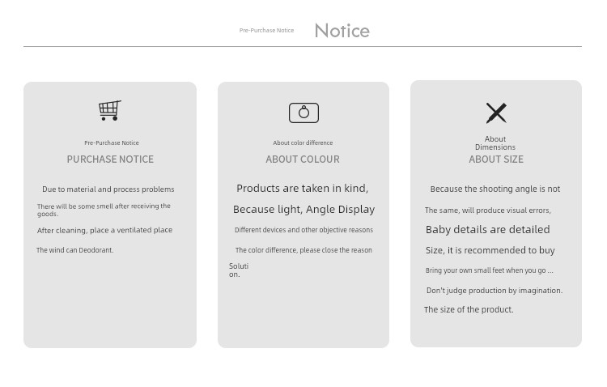The height and width of the screenshot is (387, 607).
Task: Click 'Don't judge production by imagination' text
Action: [x=495, y=291]
